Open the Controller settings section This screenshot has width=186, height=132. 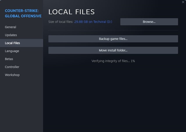(x=12, y=67)
